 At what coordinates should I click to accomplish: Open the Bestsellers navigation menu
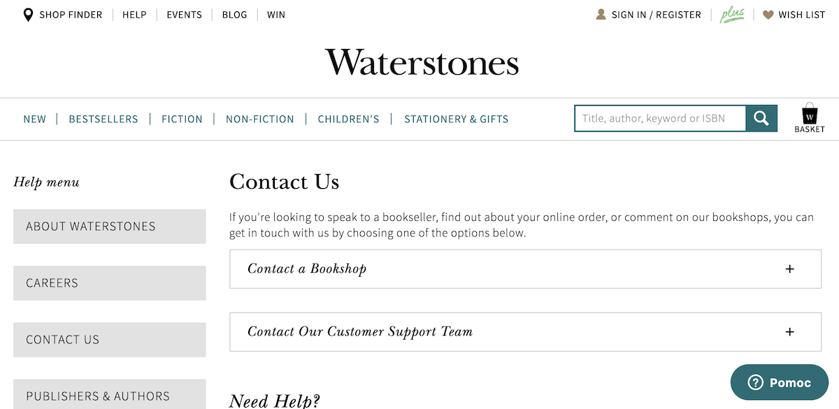[x=103, y=119]
